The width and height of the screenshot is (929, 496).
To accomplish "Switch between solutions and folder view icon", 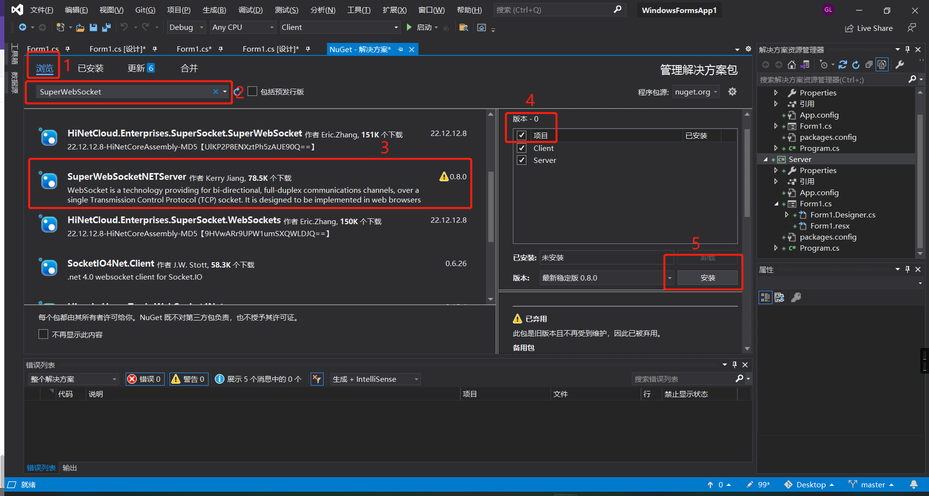I will point(805,65).
